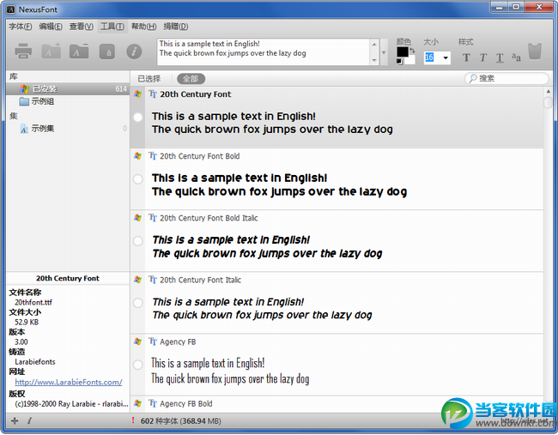This screenshot has width=558, height=435.
Task: Click the Agency FB Bold font name
Action: coord(185,404)
